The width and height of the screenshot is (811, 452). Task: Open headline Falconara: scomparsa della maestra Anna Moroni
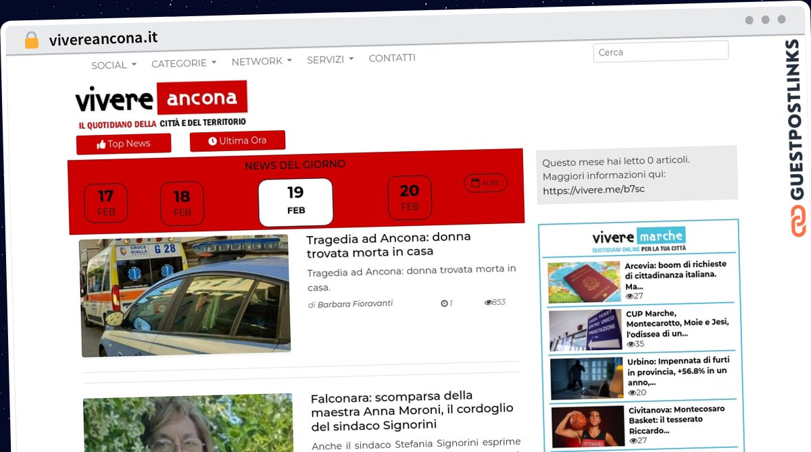412,411
